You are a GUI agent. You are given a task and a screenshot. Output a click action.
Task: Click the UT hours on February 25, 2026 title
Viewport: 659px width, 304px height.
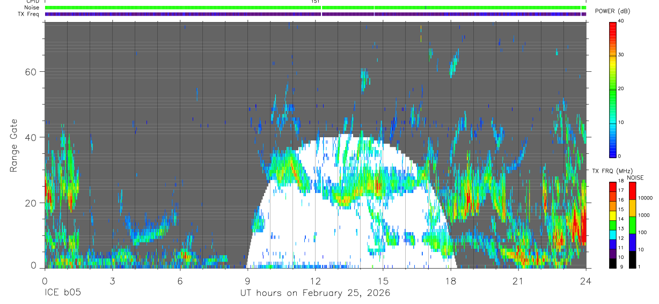click(x=316, y=293)
